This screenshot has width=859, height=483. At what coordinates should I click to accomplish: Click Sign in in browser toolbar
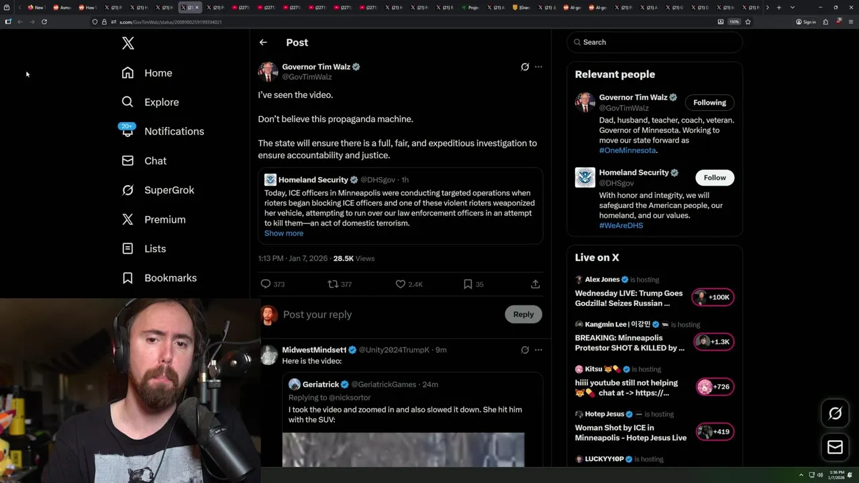click(x=806, y=22)
